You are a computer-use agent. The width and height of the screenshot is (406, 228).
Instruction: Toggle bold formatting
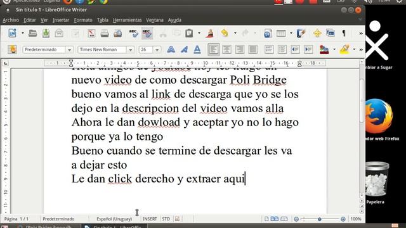171,49
